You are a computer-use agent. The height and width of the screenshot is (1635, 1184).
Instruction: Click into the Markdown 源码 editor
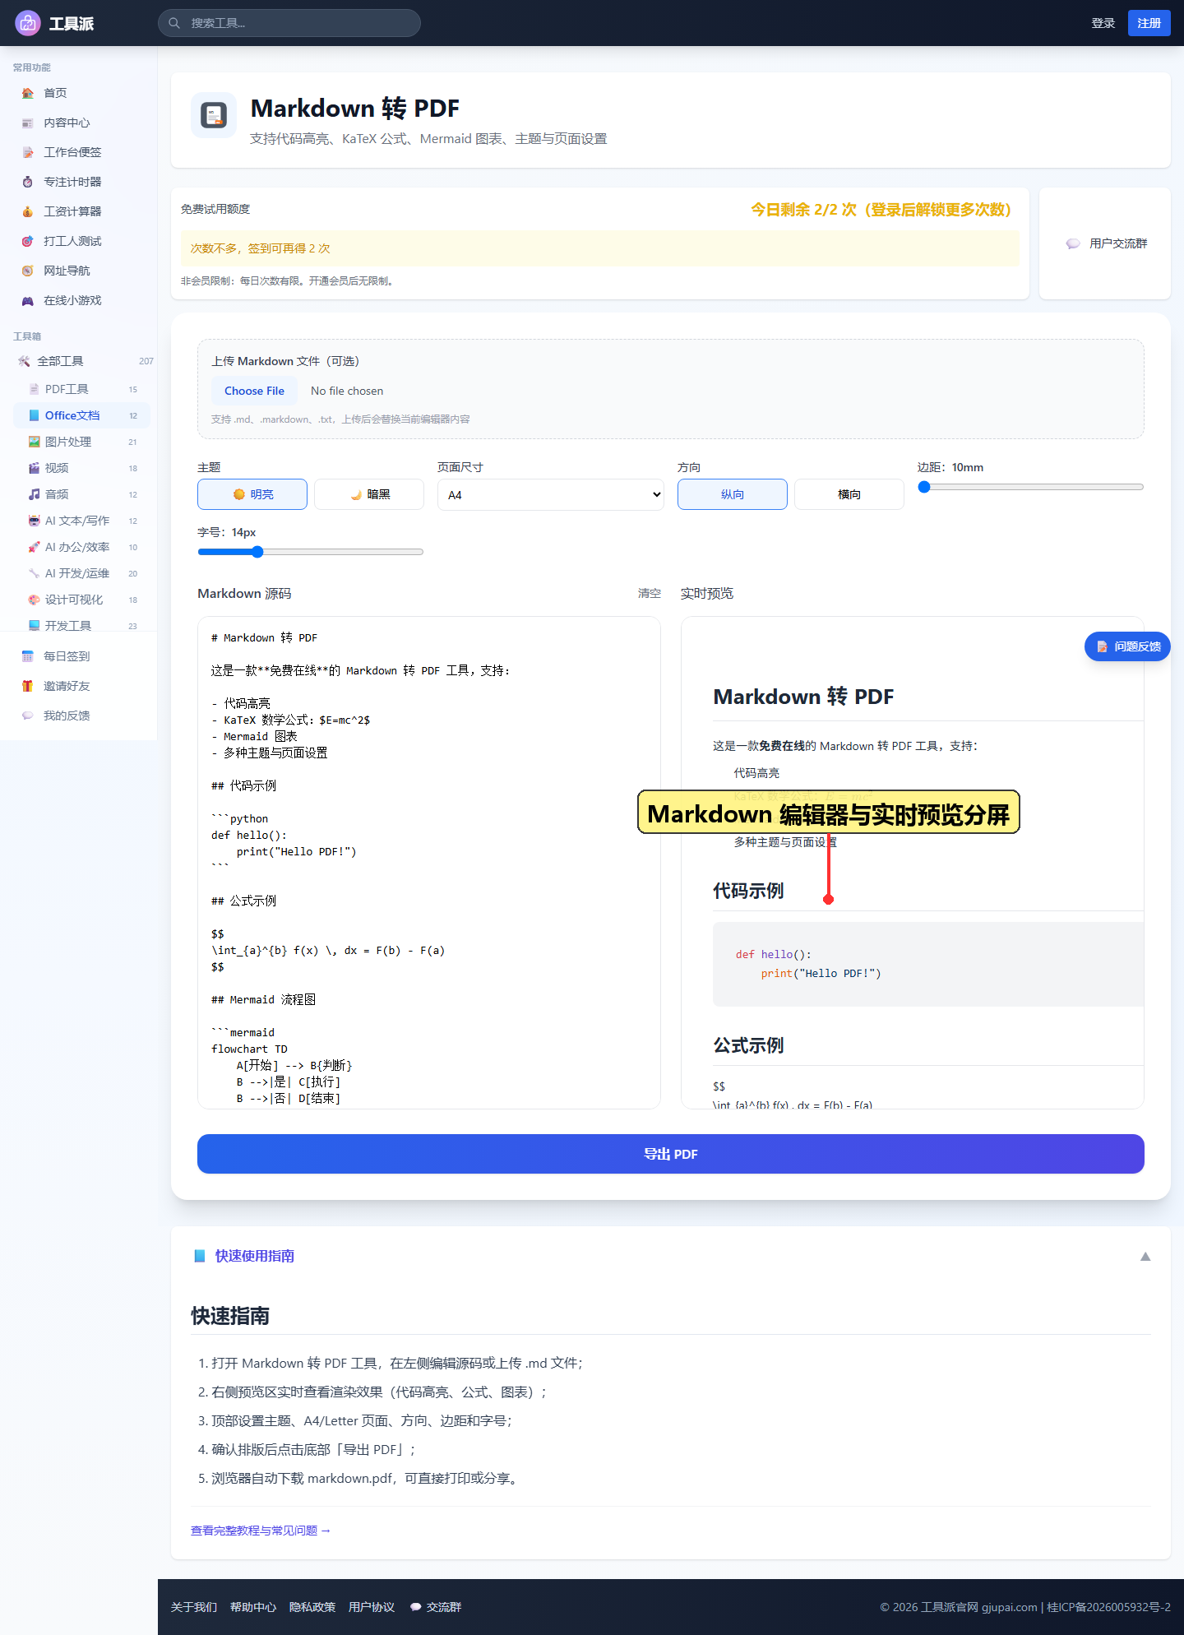429,863
